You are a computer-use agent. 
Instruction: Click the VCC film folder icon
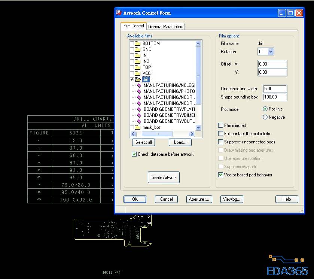pos(137,73)
